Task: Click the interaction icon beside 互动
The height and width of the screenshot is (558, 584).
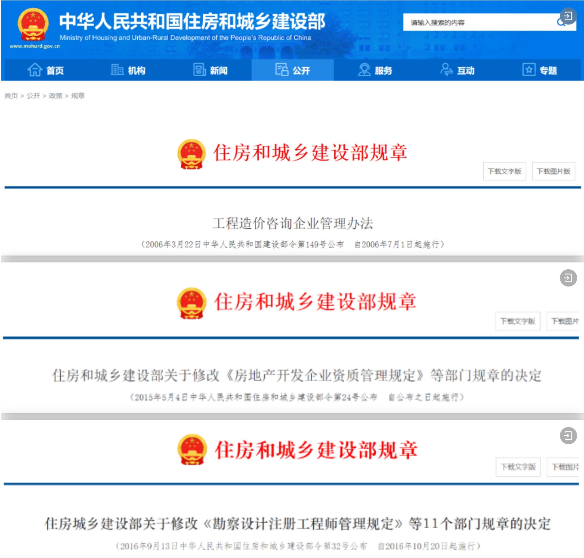Action: 446,69
